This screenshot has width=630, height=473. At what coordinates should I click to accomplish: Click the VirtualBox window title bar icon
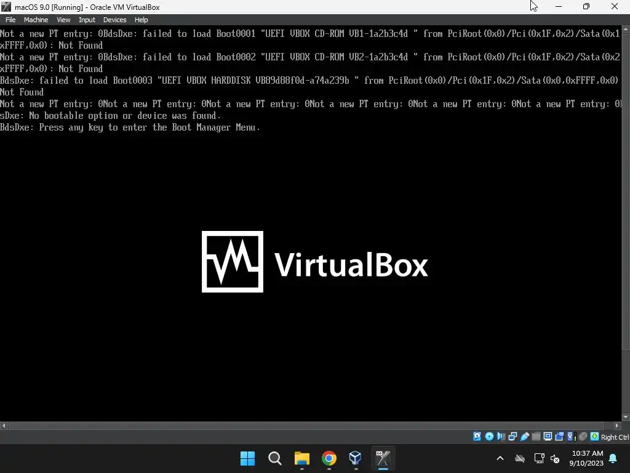tap(6, 7)
